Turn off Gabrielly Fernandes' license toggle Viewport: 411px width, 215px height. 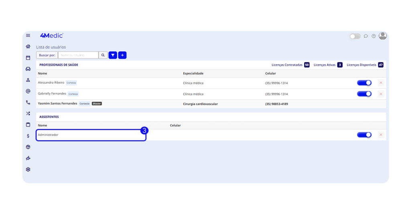pyautogui.click(x=364, y=94)
